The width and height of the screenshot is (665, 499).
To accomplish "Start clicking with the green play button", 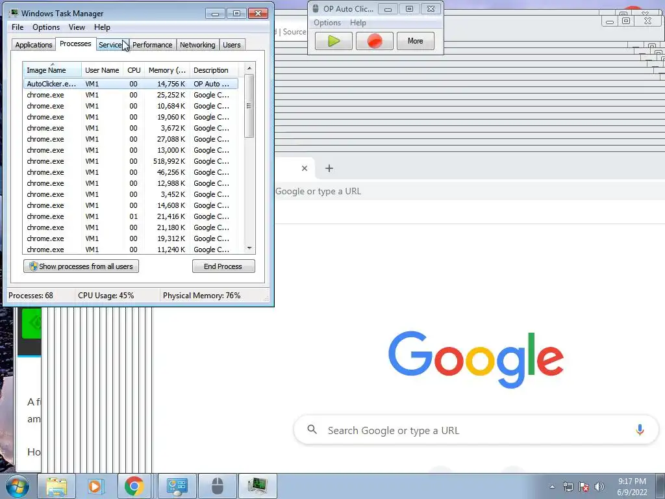I will pos(334,41).
